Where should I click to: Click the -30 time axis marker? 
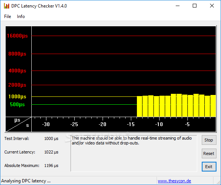(x=46, y=124)
